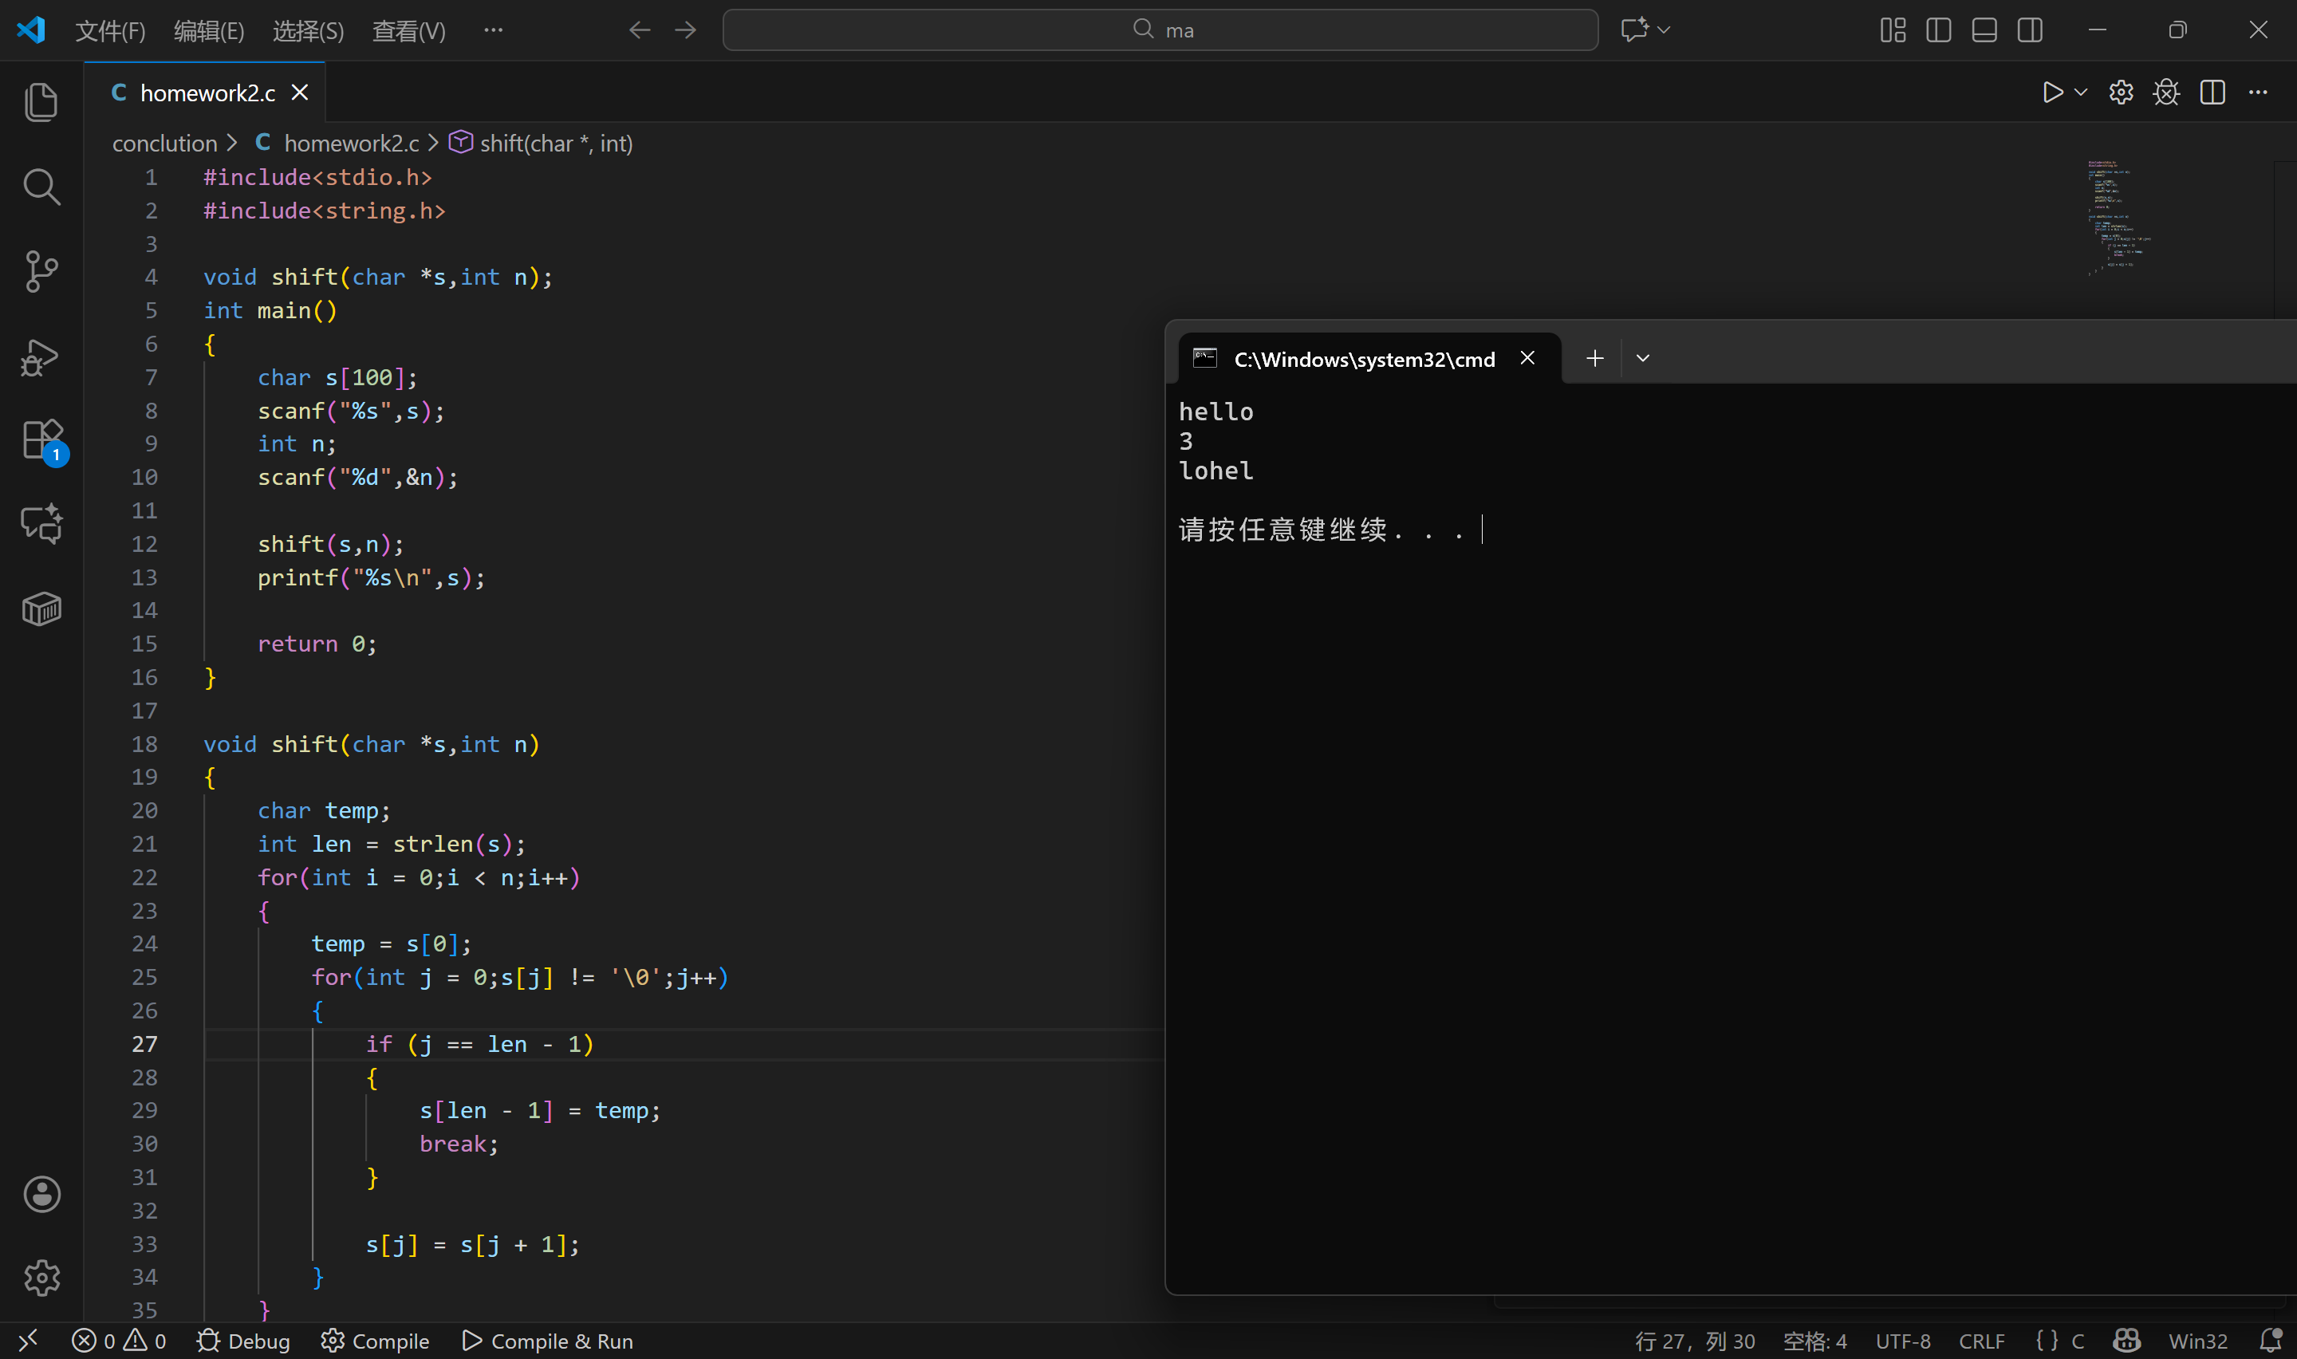The height and width of the screenshot is (1359, 2297).
Task: Click the Debug button in status bar
Action: [x=243, y=1341]
